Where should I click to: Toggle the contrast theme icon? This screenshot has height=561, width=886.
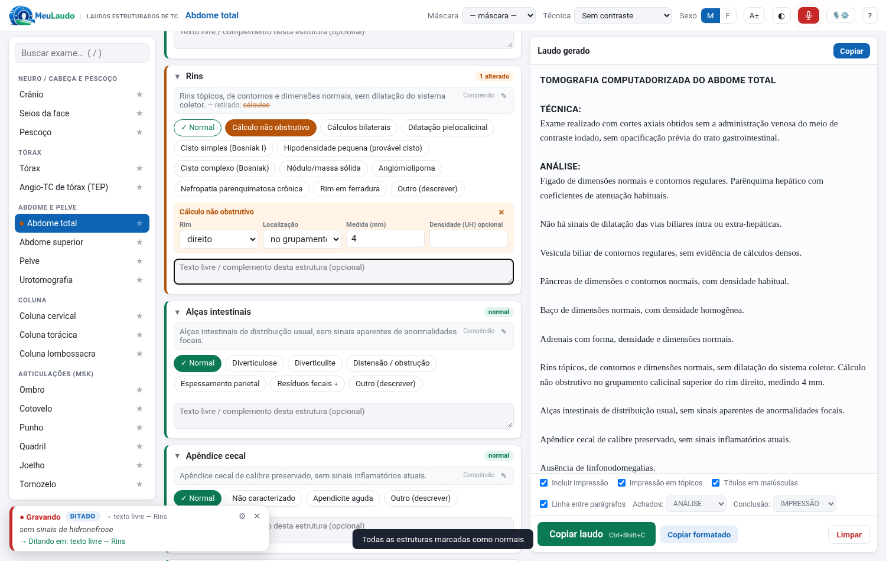(x=781, y=16)
